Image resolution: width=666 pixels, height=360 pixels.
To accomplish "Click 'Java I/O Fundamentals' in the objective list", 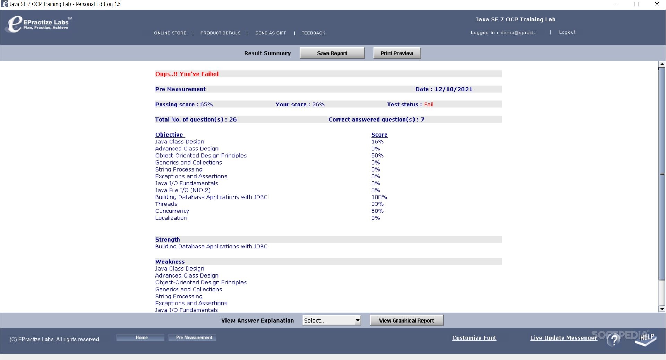I will [187, 183].
